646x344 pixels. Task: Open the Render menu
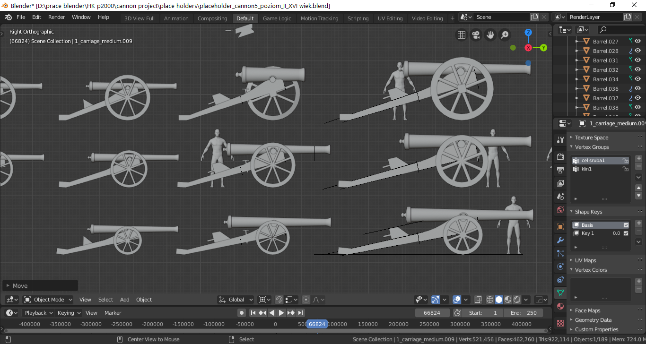57,17
